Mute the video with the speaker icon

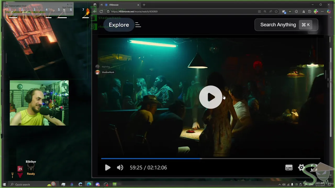click(120, 168)
